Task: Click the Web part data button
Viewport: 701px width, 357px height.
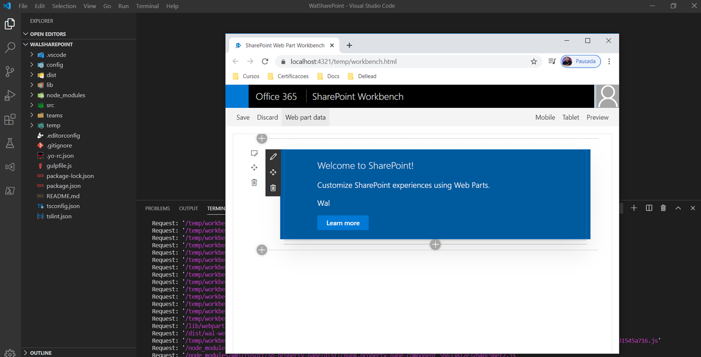Action: pyautogui.click(x=306, y=117)
